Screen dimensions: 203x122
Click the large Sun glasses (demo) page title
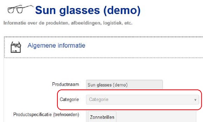tap(88, 10)
